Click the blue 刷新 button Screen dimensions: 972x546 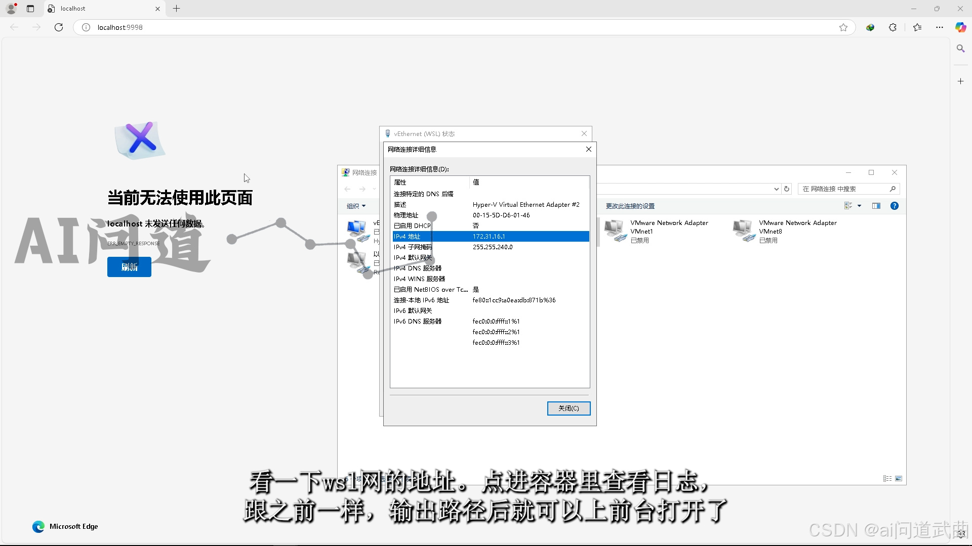(129, 267)
